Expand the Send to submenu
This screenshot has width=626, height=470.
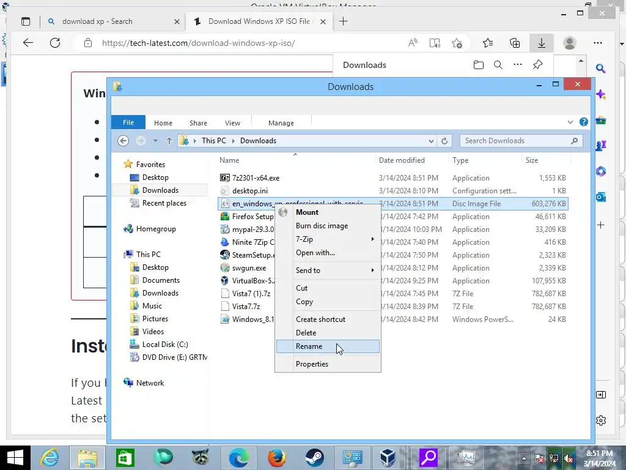pos(328,270)
